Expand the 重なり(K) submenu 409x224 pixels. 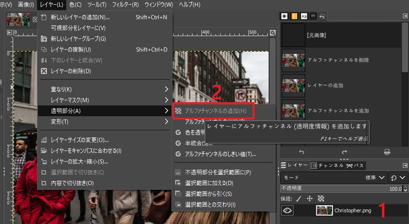point(105,89)
